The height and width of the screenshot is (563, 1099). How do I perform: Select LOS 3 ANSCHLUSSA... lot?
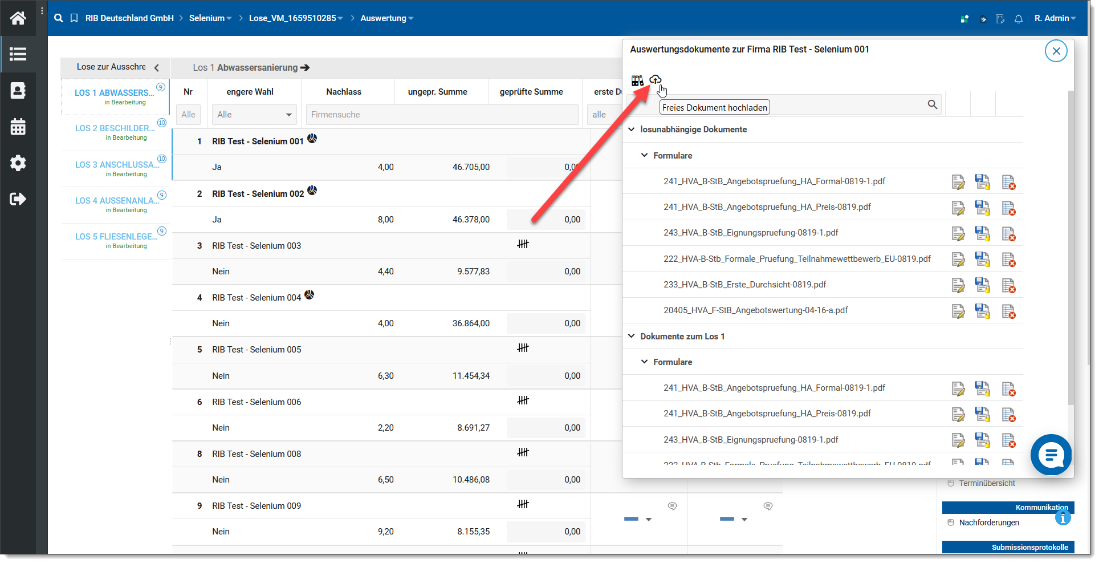[115, 169]
